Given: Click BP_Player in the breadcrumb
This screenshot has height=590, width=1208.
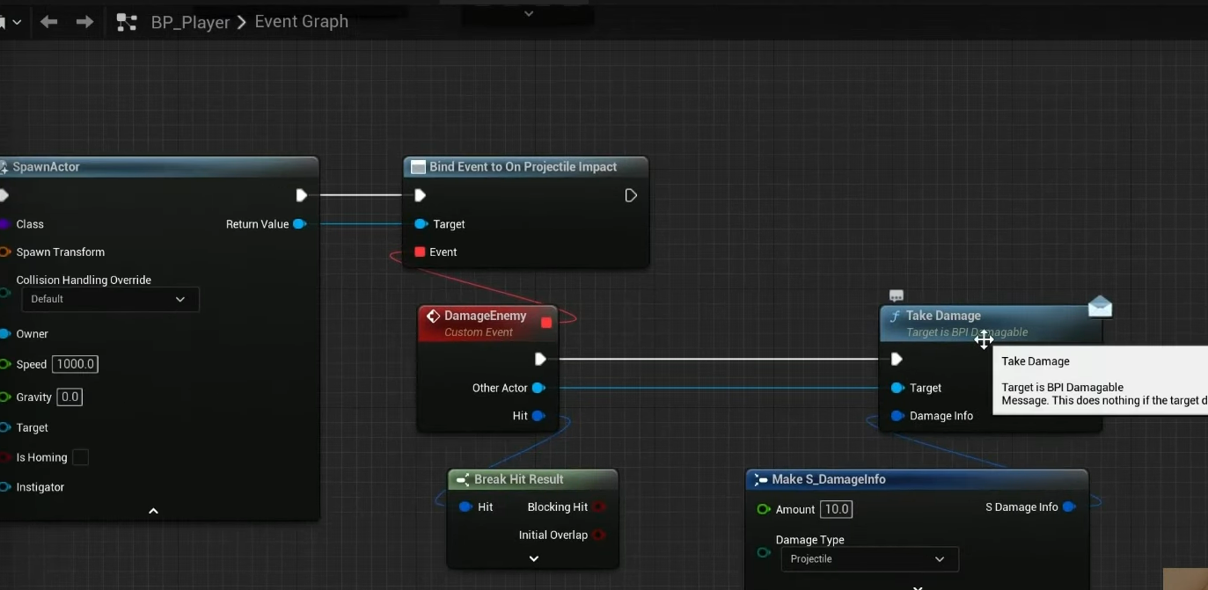Looking at the screenshot, I should point(190,22).
